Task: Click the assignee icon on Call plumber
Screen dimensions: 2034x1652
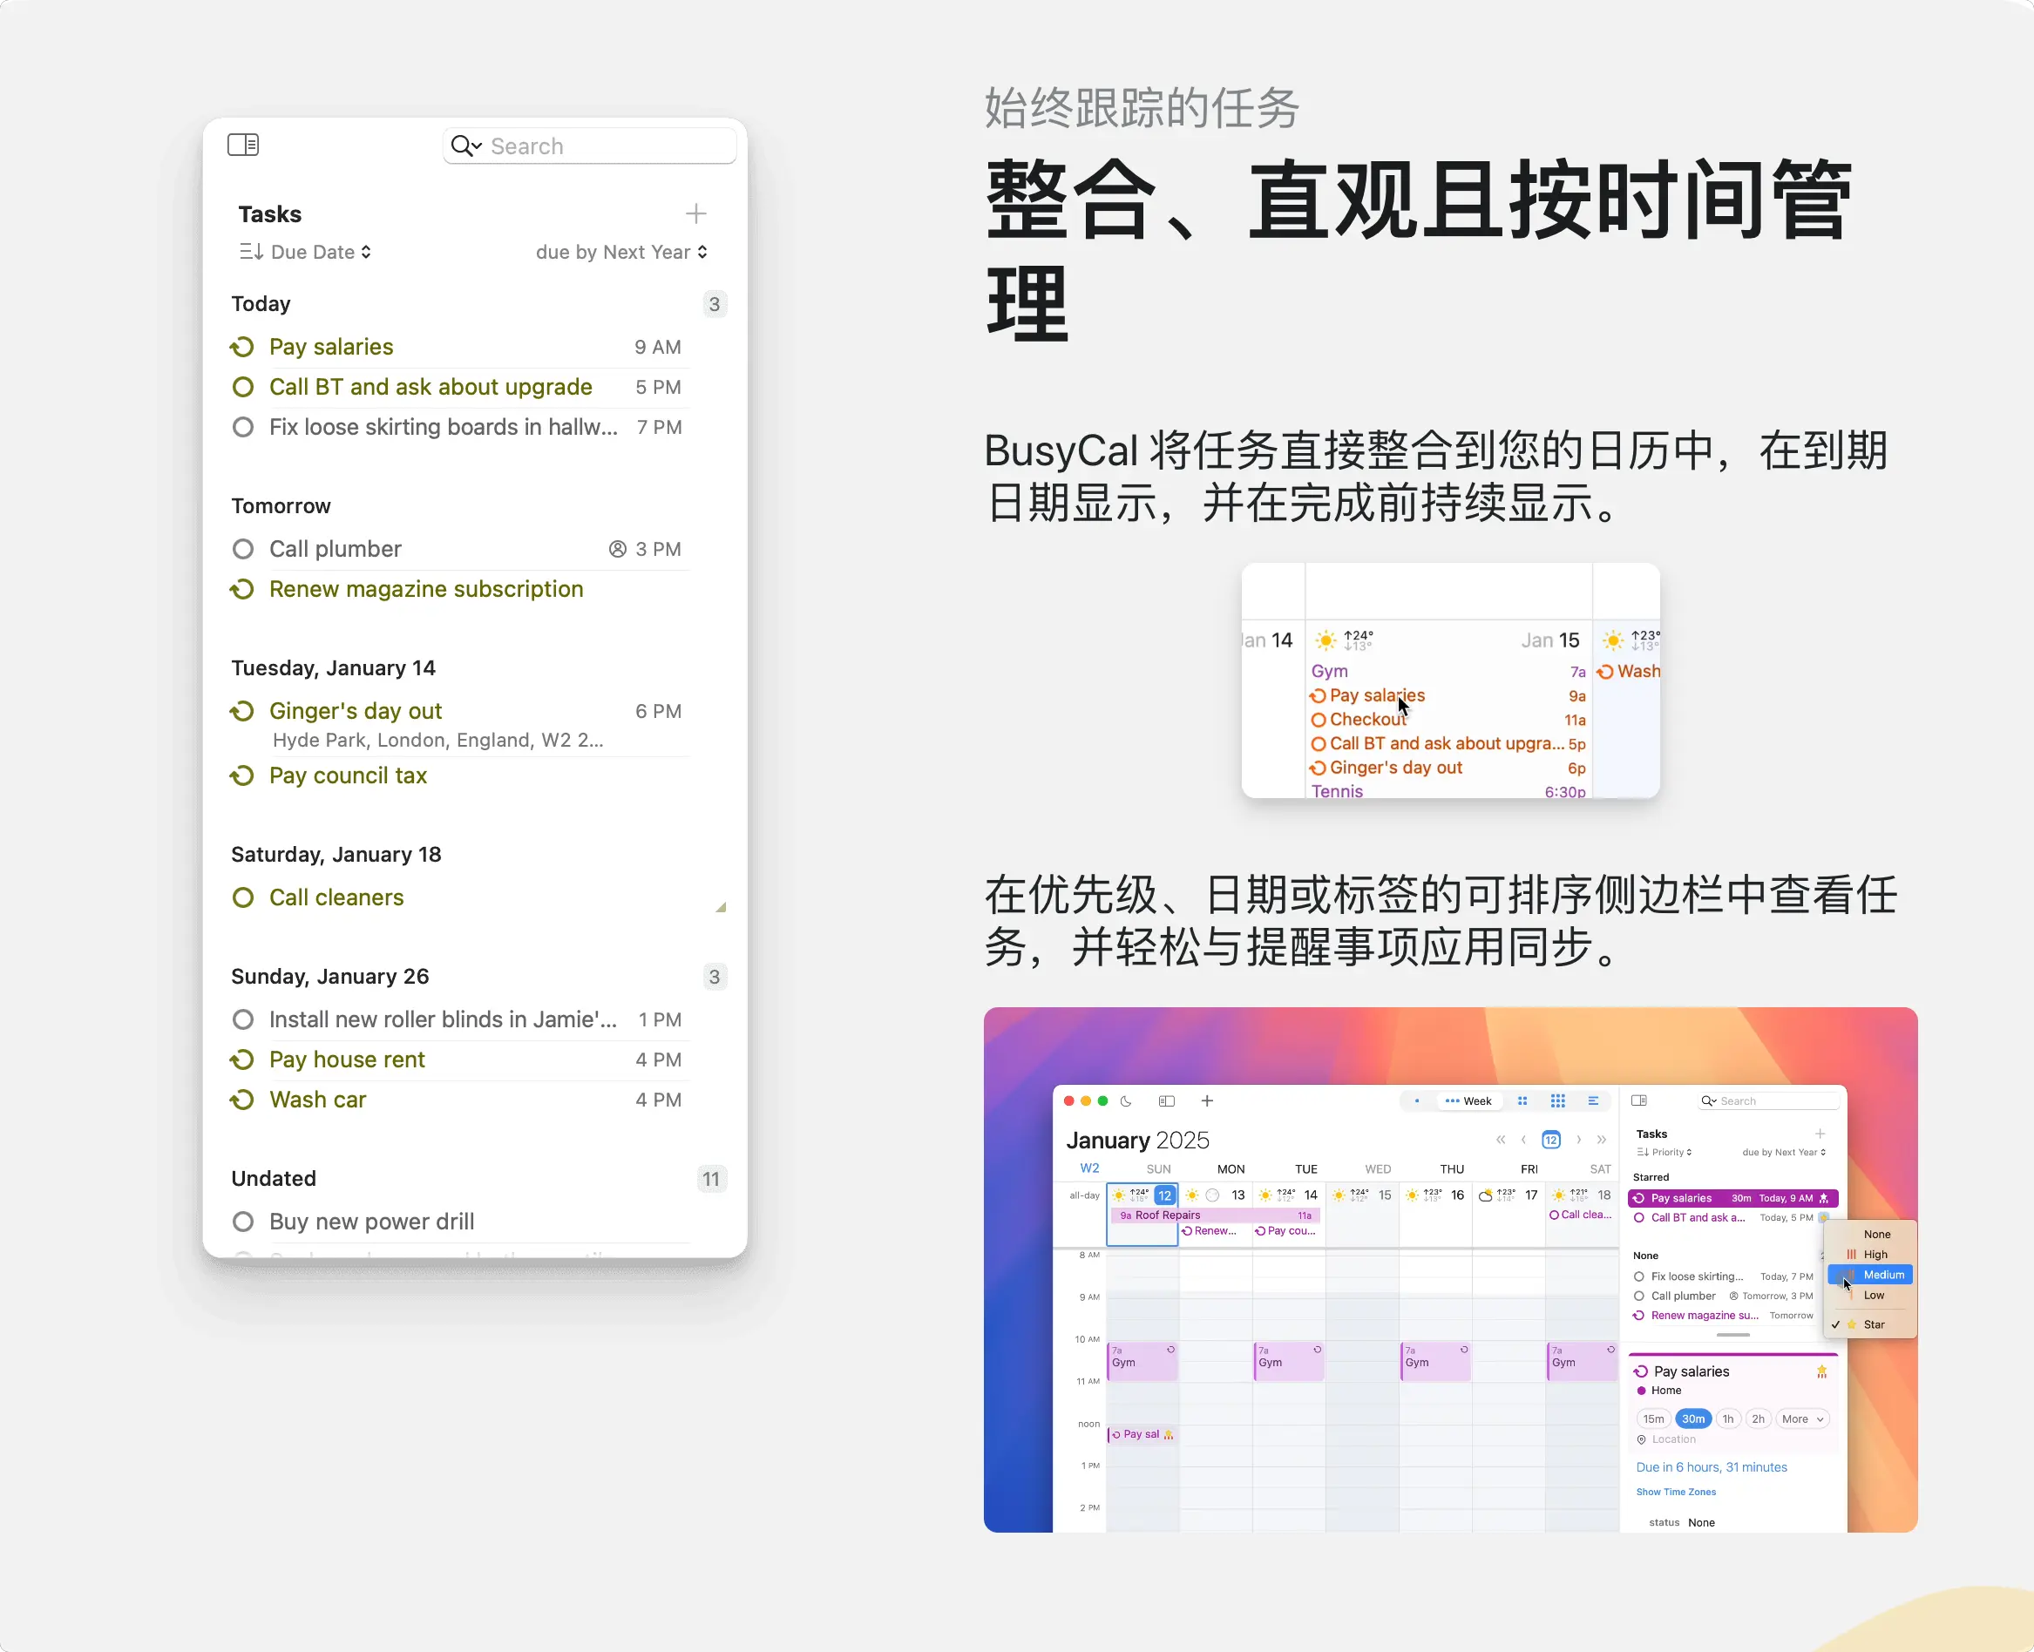Action: (x=618, y=549)
